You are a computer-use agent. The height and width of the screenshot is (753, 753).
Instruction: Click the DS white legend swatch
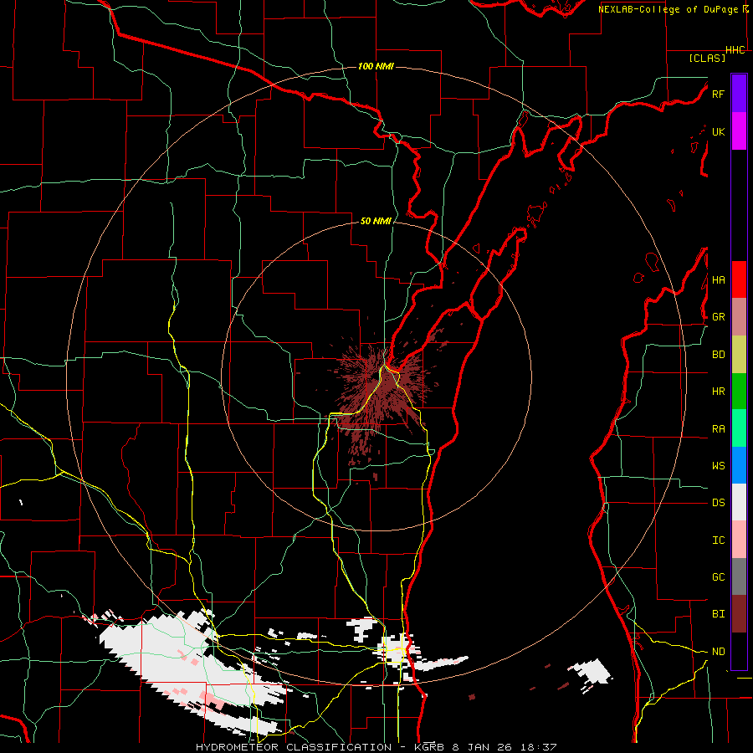(x=739, y=502)
